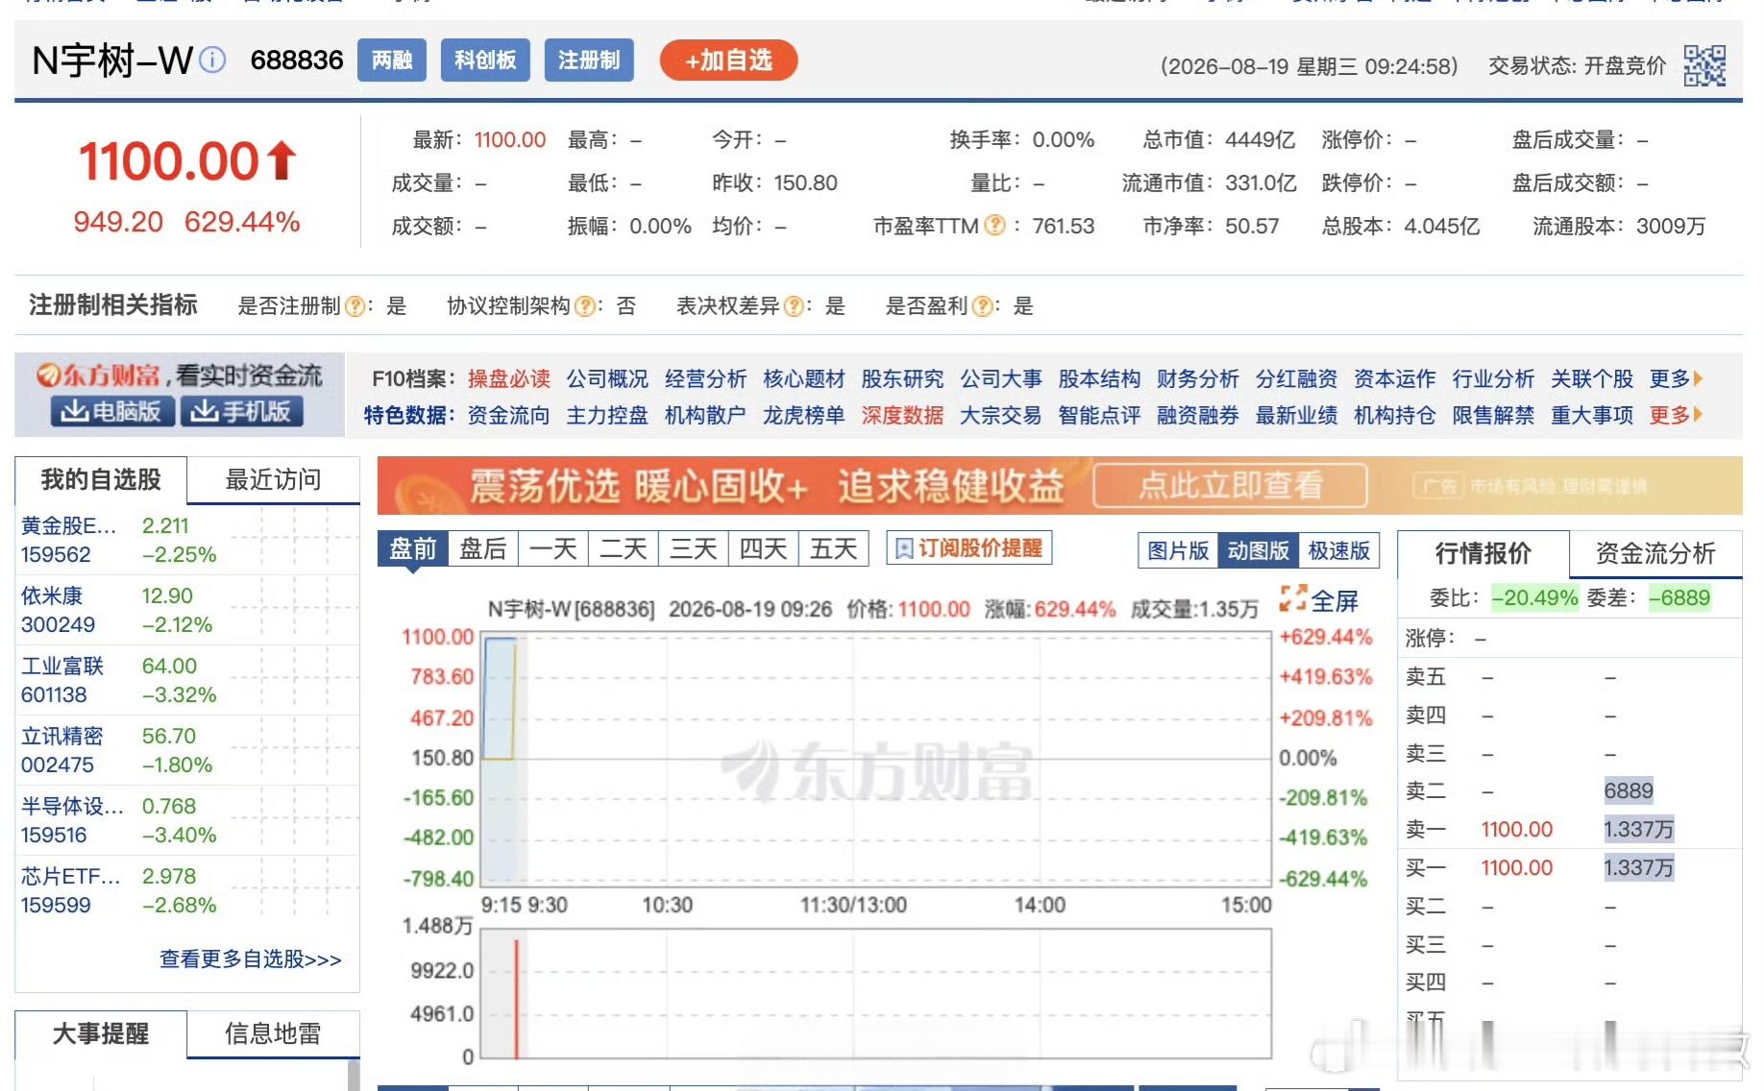Image resolution: width=1764 pixels, height=1091 pixels.
Task: Open 资金流向 data link
Action: [509, 415]
